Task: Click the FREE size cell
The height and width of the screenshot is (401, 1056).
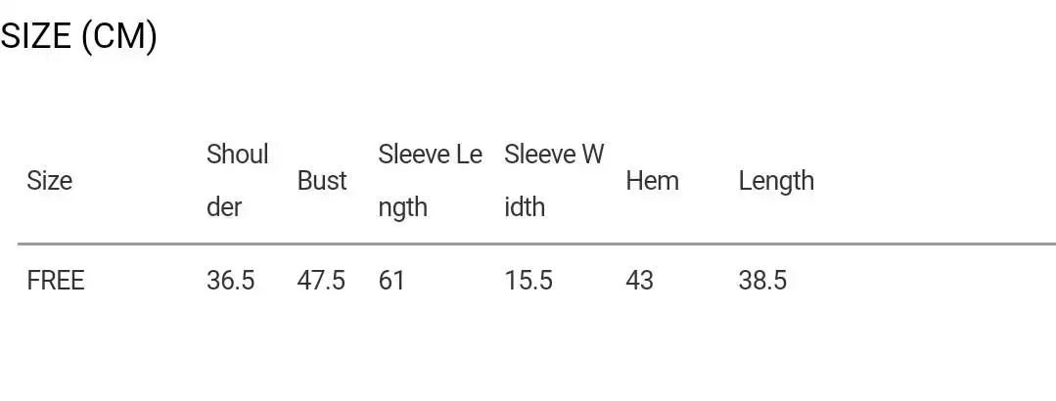Action: point(56,281)
